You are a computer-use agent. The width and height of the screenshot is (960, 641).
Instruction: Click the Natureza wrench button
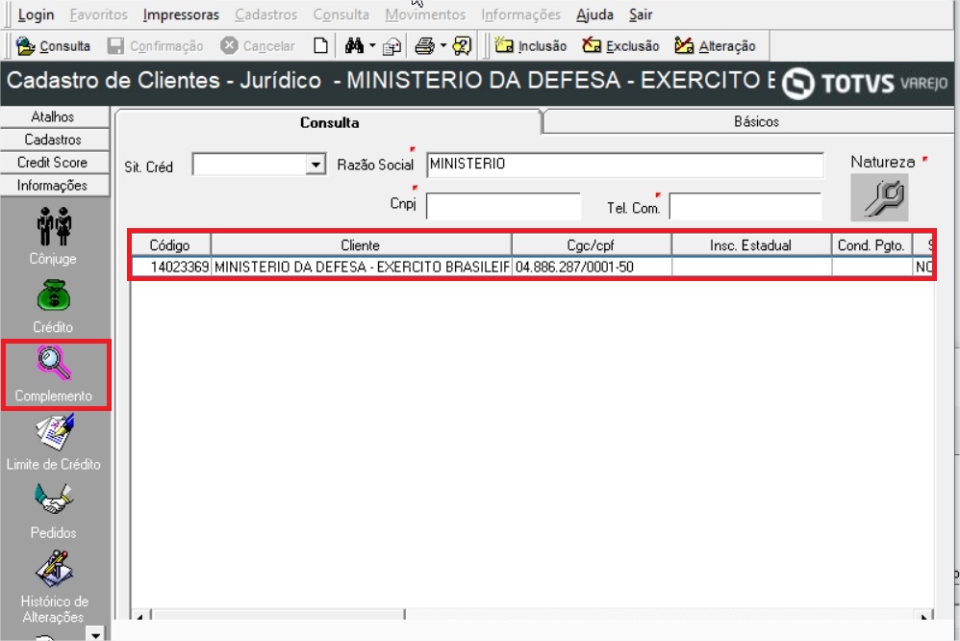tap(879, 197)
